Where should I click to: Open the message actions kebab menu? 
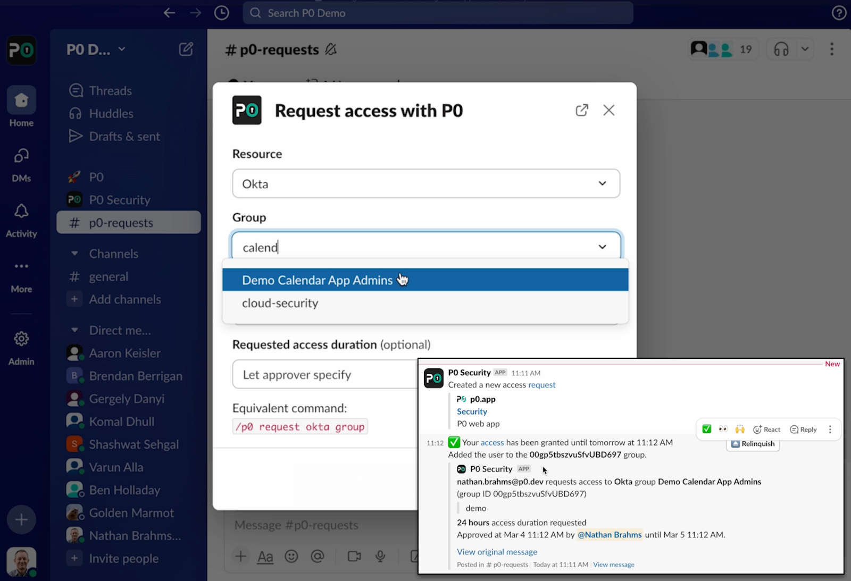(x=830, y=429)
